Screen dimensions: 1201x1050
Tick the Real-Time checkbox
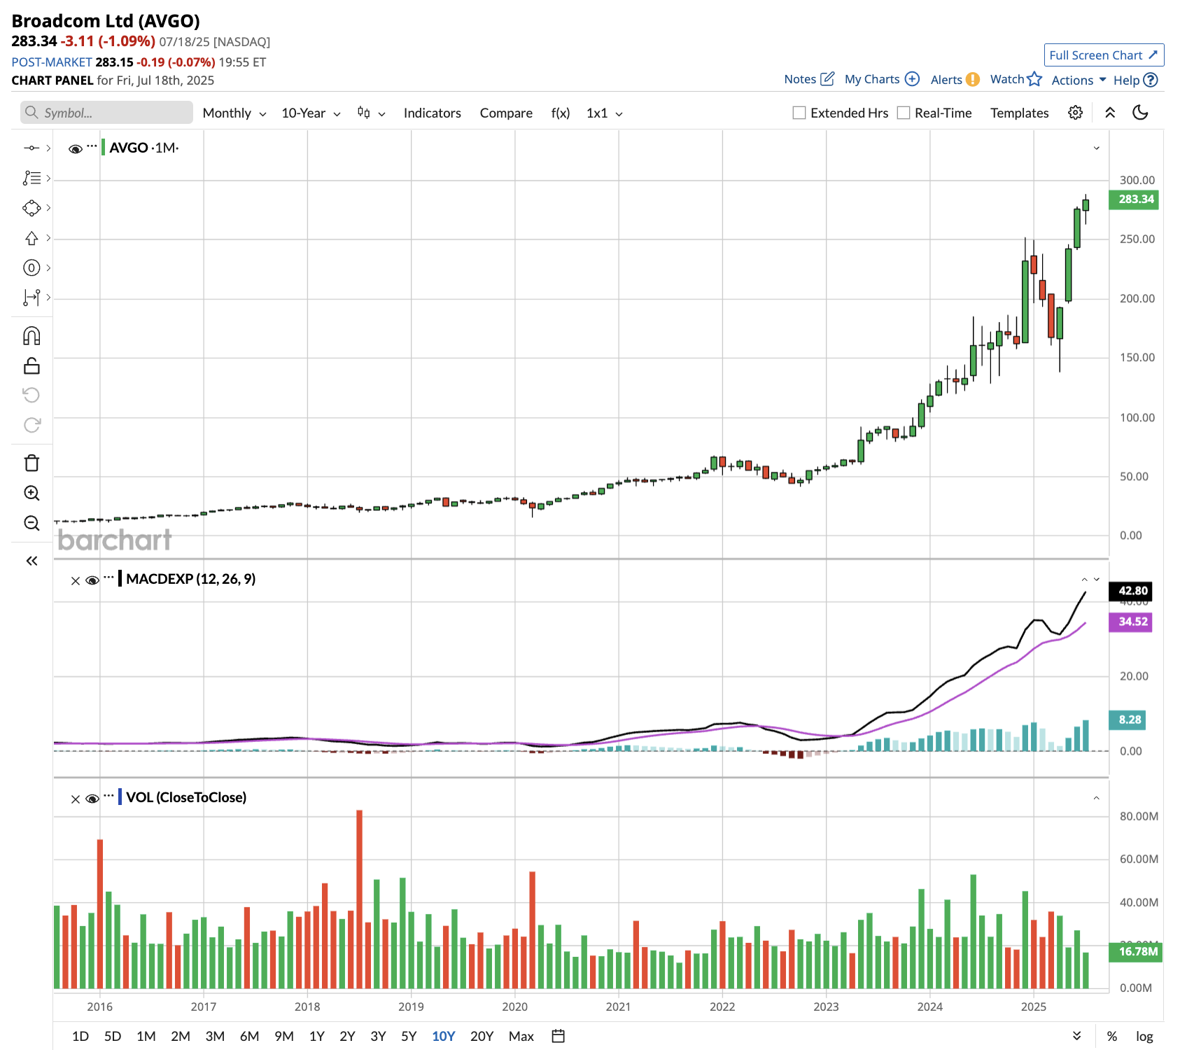(904, 113)
